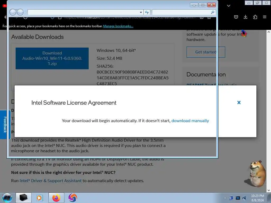
Task: Click the magnifier search icon in the Explorer window
Action: click(x=213, y=12)
